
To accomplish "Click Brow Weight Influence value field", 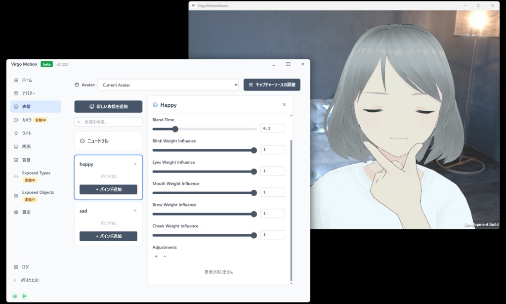I will 273,214.
